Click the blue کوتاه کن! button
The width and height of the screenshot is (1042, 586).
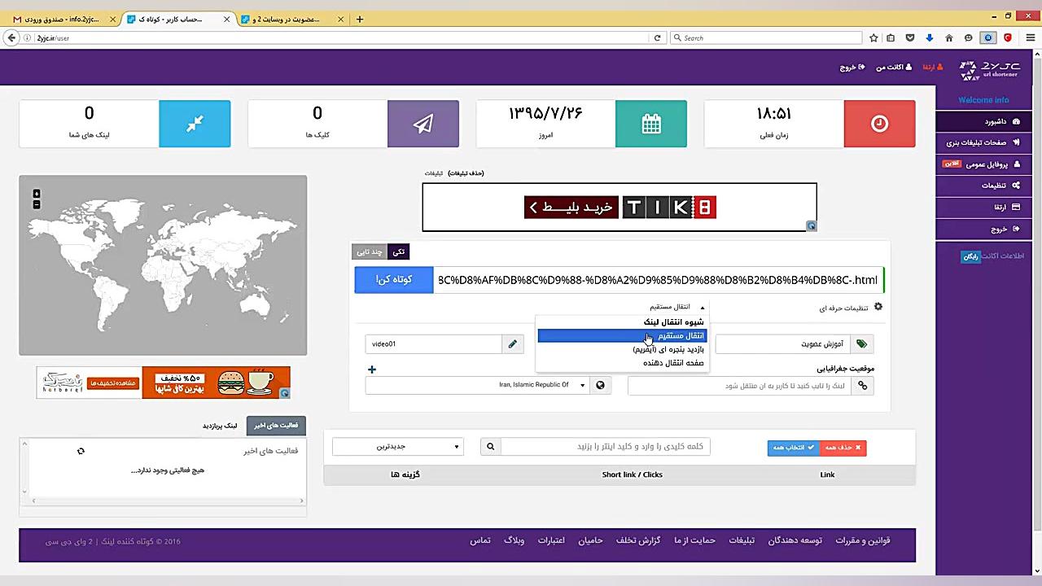(x=394, y=280)
